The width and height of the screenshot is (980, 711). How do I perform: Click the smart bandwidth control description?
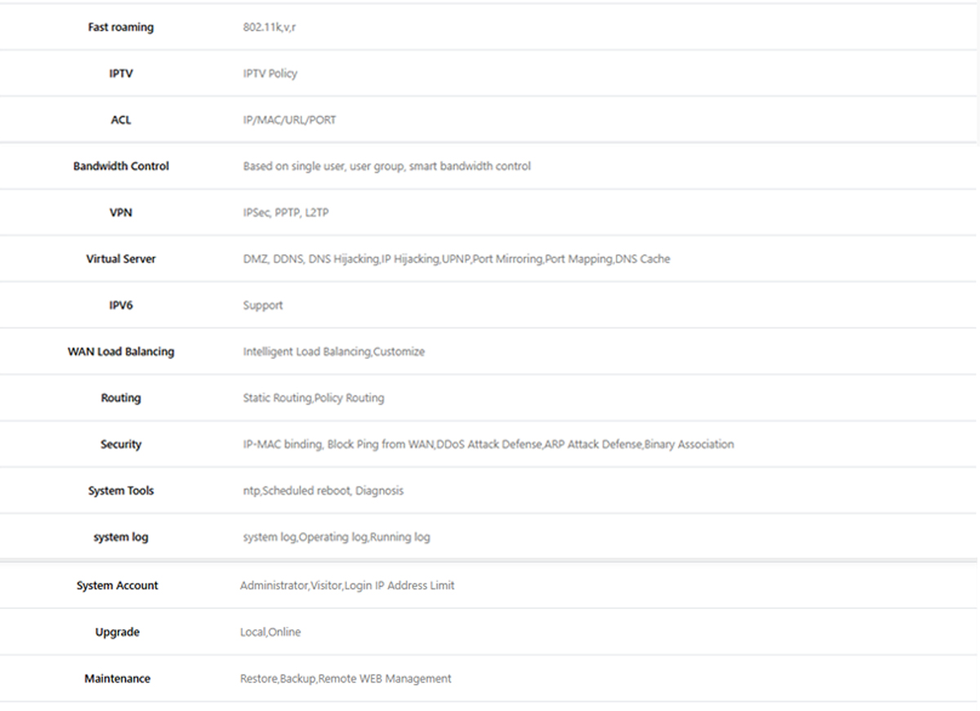click(386, 166)
